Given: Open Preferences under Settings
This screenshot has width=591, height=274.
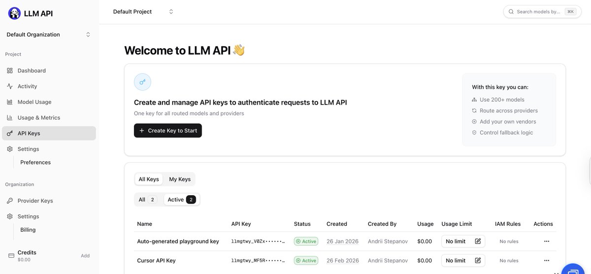Looking at the screenshot, I should (35, 163).
